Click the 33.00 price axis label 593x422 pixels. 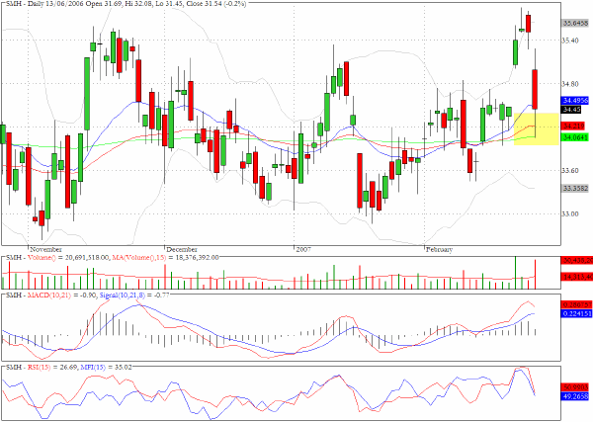click(570, 214)
